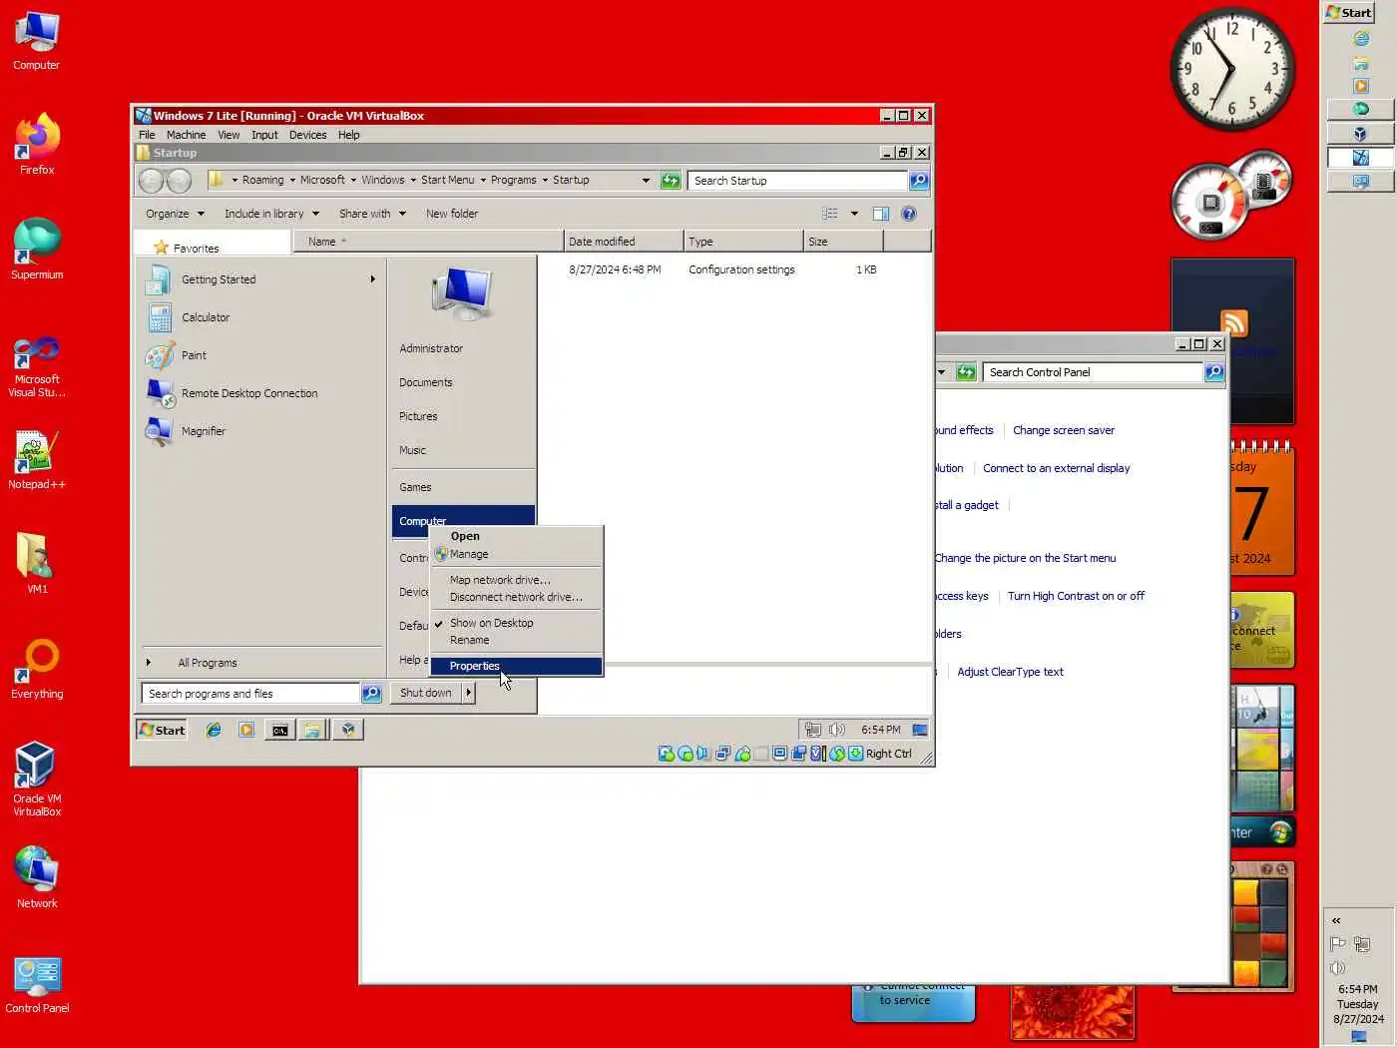Viewport: 1397px width, 1048px height.
Task: Click Adjust ClearType text link
Action: pos(1010,672)
